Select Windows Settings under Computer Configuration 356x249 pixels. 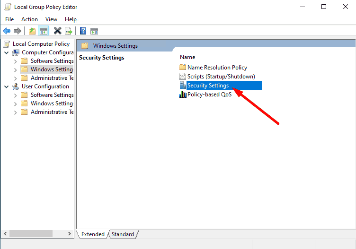(52, 69)
